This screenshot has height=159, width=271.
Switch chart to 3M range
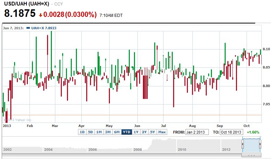tap(108, 132)
